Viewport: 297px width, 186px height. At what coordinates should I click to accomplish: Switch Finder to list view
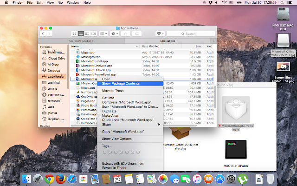tap(81, 34)
